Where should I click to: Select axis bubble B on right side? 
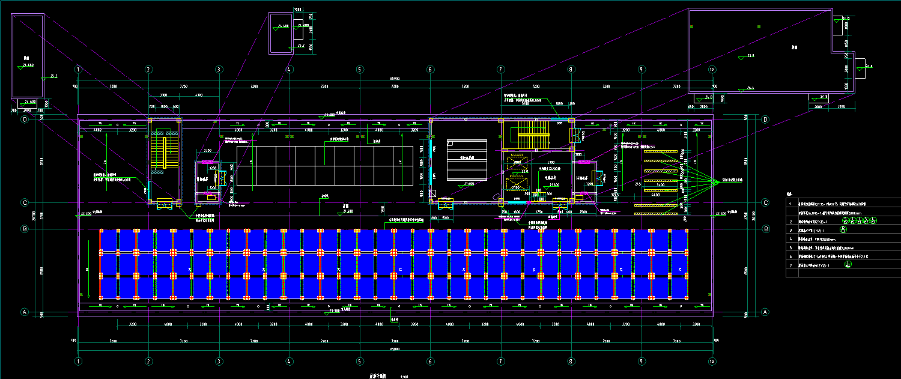[765, 229]
